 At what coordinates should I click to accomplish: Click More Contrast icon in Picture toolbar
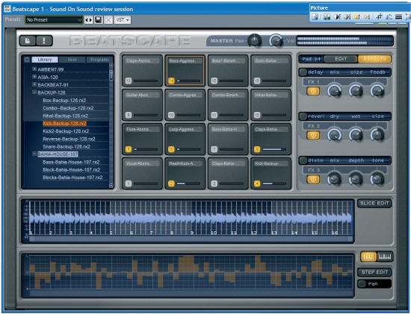pyautogui.click(x=337, y=17)
